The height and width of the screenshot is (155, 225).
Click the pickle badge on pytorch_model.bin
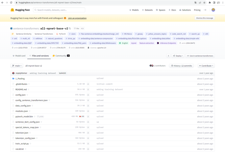click(x=40, y=117)
